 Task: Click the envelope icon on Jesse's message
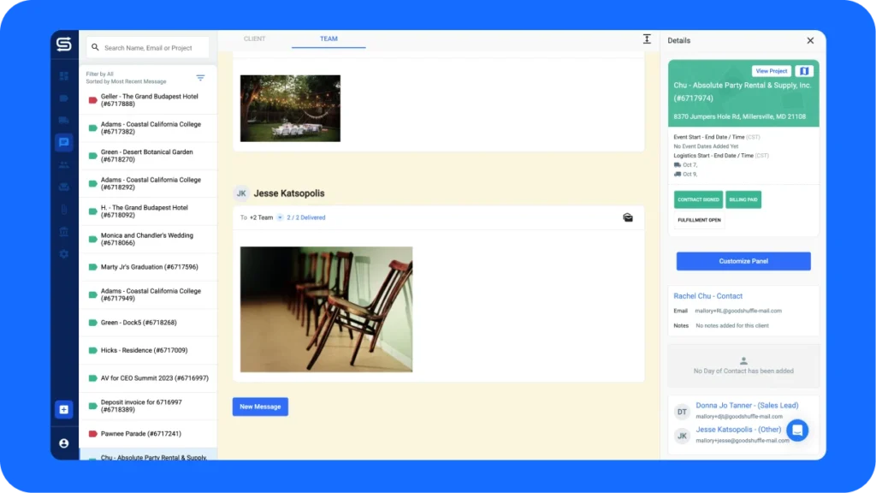click(x=628, y=218)
